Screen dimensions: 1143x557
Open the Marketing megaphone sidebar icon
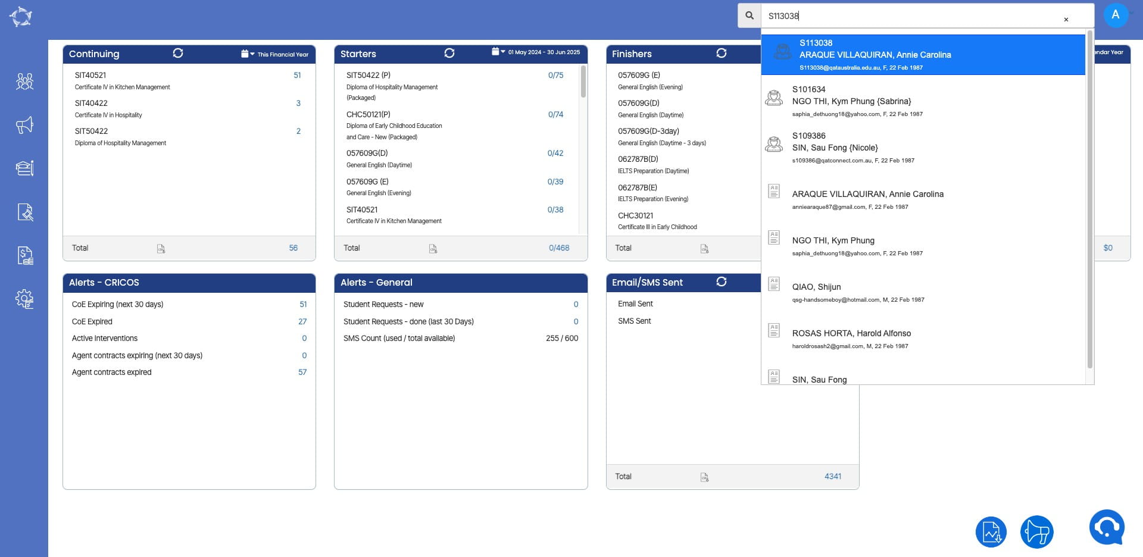(x=24, y=126)
